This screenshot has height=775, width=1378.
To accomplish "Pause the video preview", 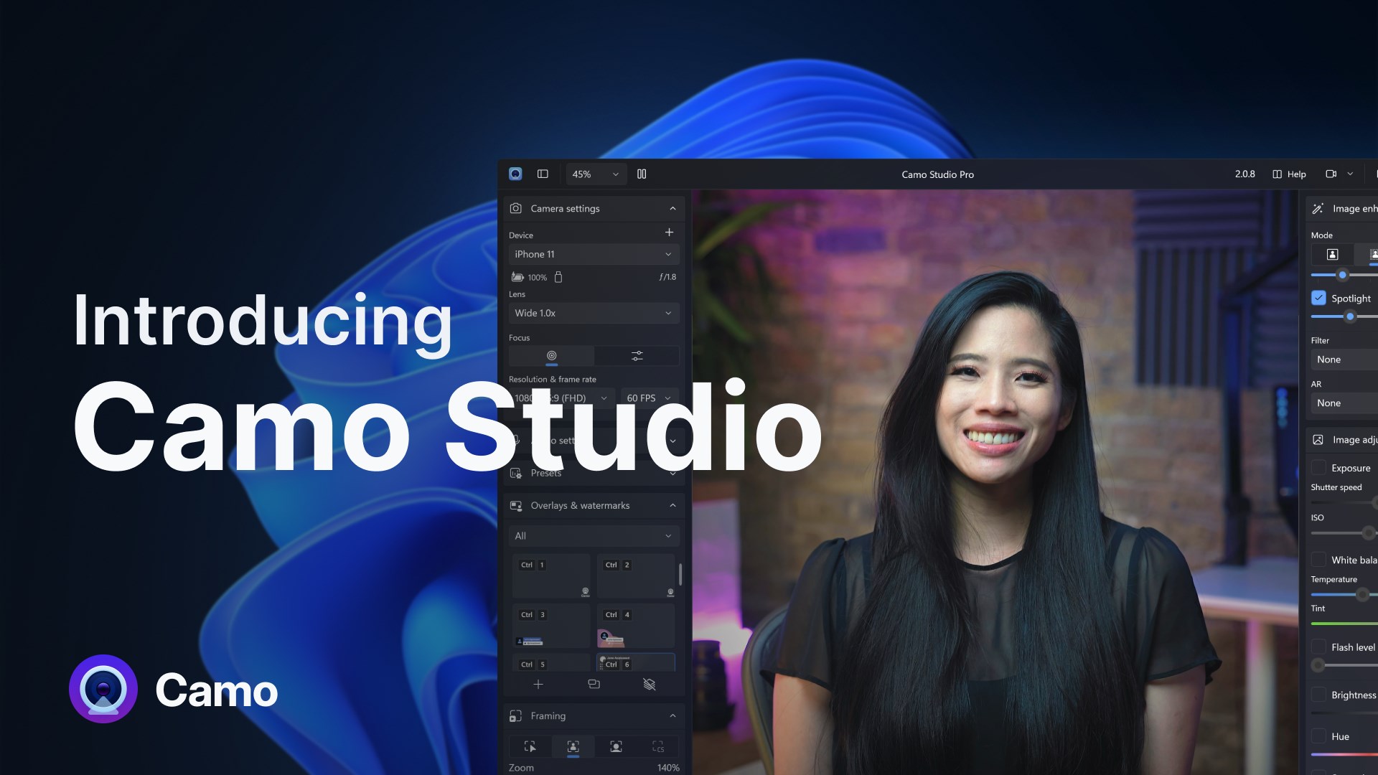I will tap(642, 174).
